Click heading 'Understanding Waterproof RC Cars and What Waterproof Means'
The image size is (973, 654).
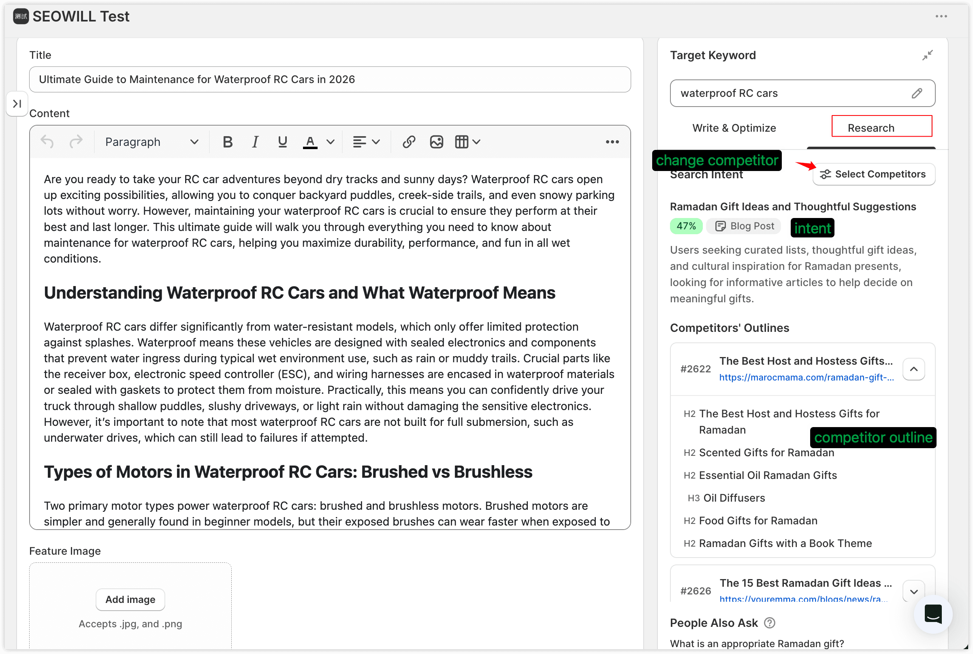click(299, 293)
